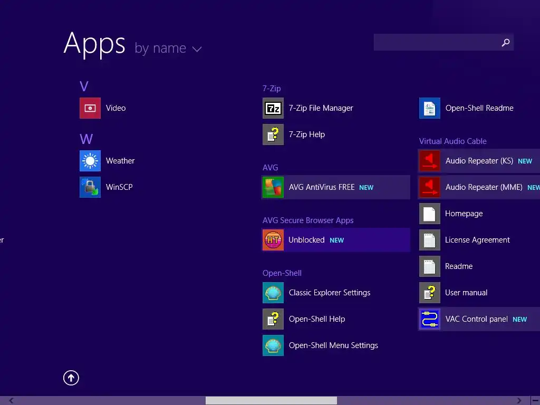The image size is (540, 405).
Task: Click the 'Classic Explorer Settings' label
Action: tap(330, 293)
